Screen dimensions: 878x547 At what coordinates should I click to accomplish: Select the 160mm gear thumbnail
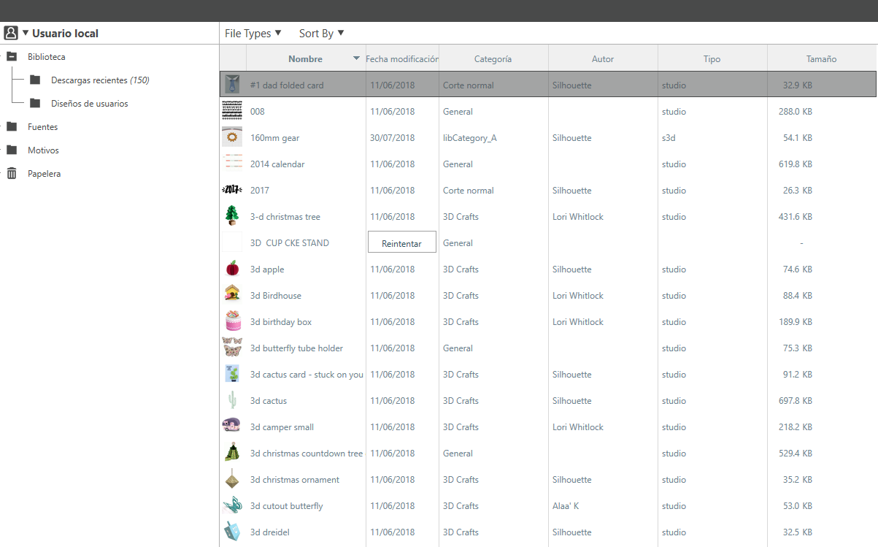point(232,137)
